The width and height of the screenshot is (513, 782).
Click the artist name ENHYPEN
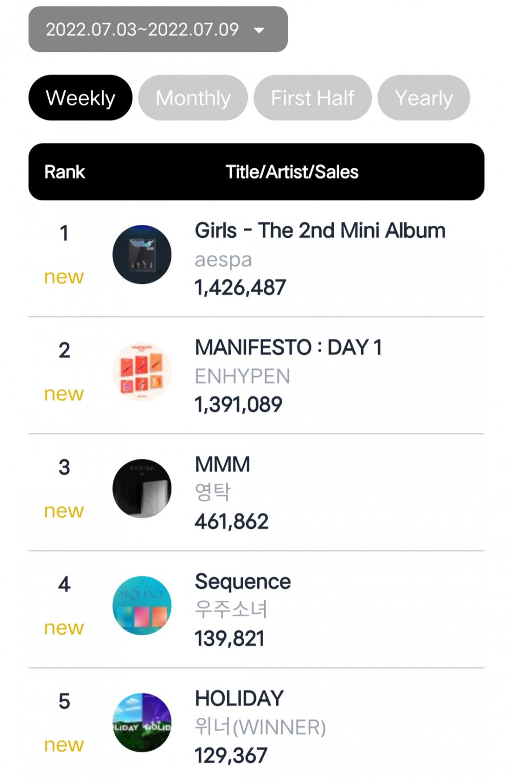pos(243,376)
